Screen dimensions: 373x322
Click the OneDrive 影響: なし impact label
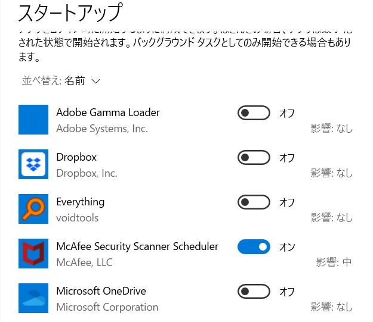[331, 307]
